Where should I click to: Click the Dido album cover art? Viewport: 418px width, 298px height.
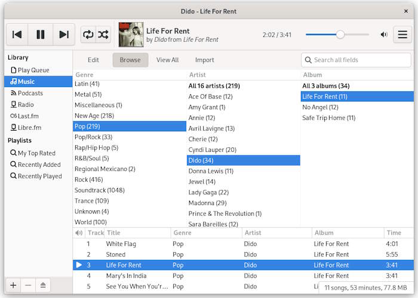[x=131, y=35]
